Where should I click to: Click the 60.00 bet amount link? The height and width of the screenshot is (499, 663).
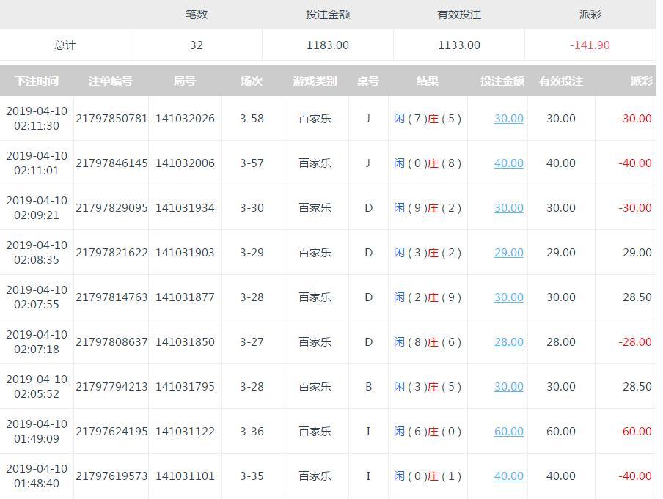[x=509, y=432]
